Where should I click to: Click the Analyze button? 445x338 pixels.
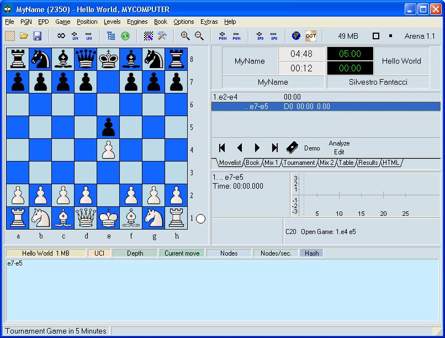point(339,143)
